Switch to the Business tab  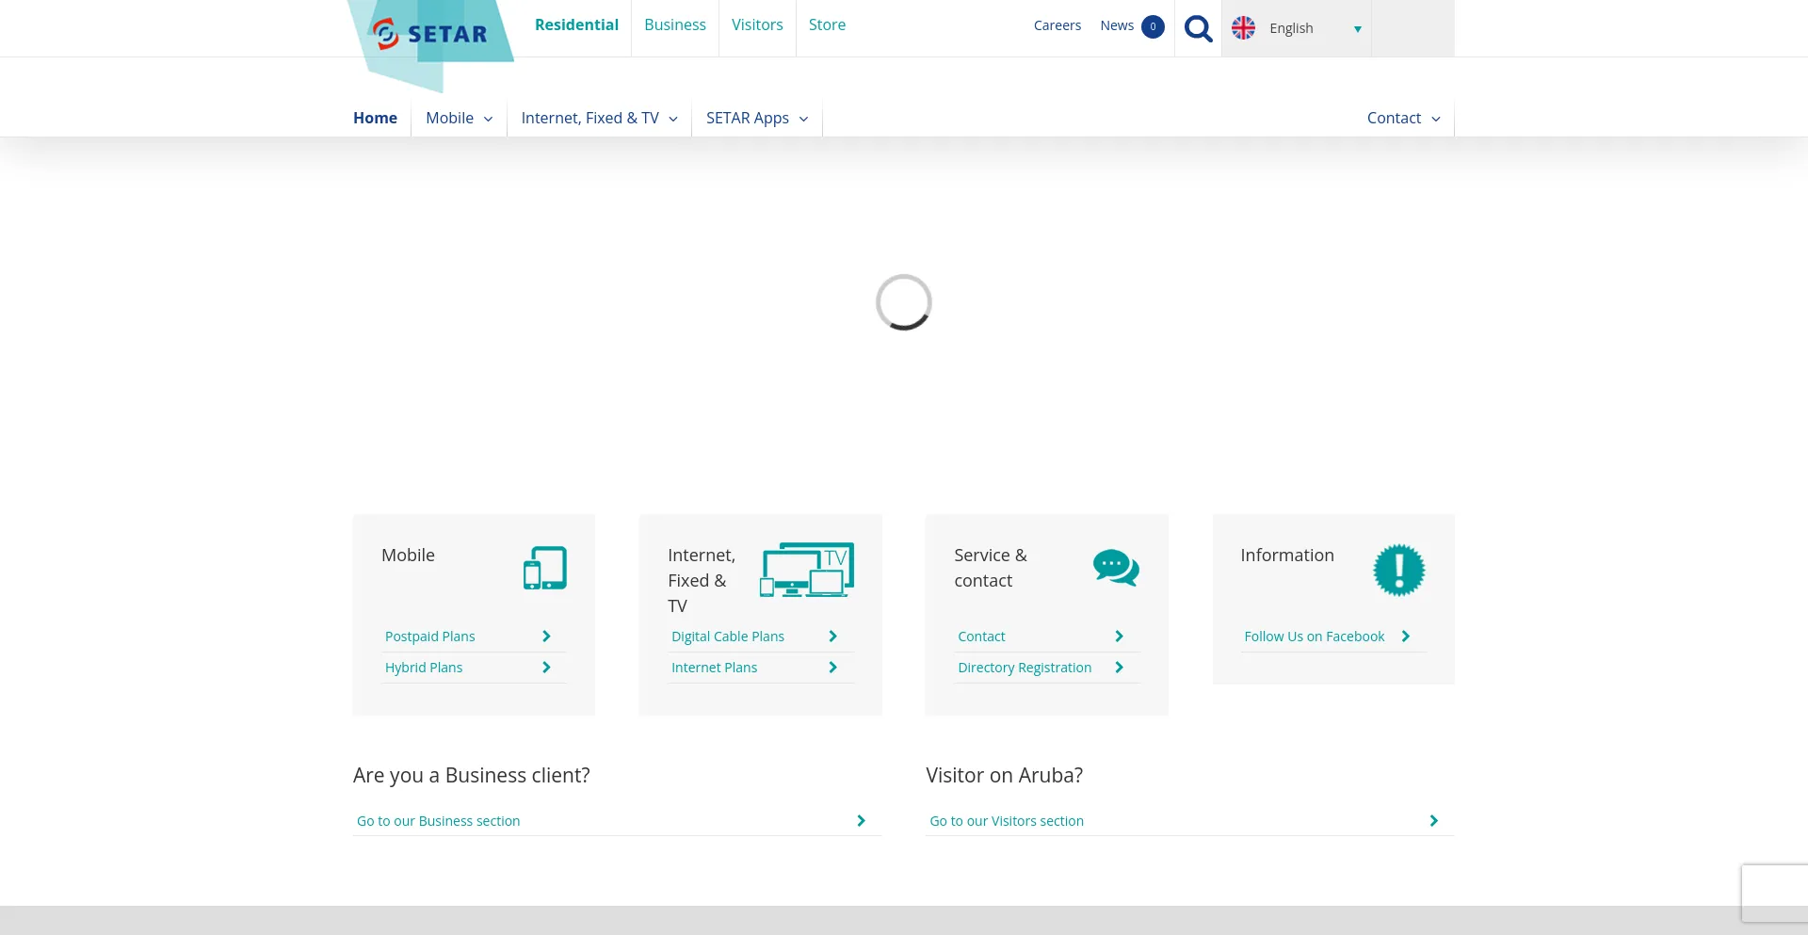point(674,24)
